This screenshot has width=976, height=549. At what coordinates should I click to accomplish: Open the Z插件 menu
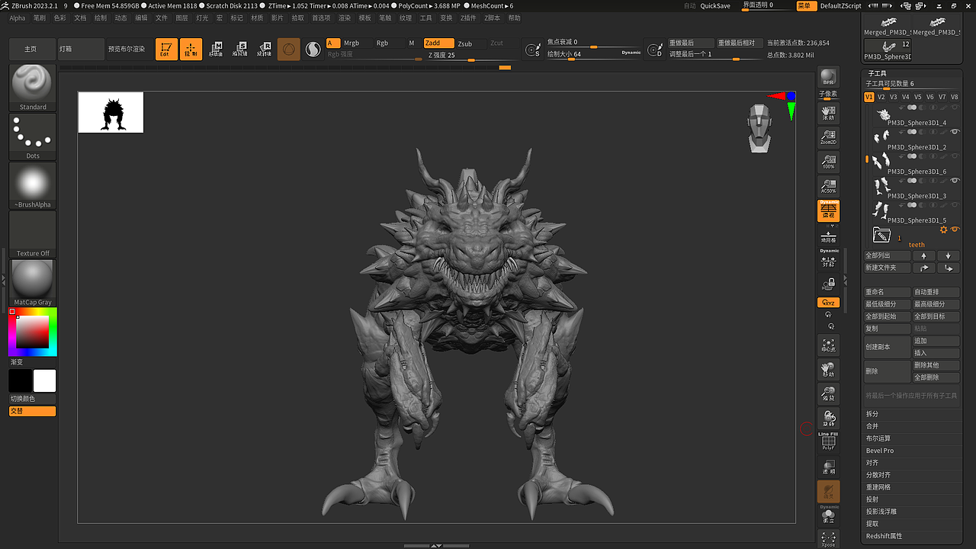468,18
